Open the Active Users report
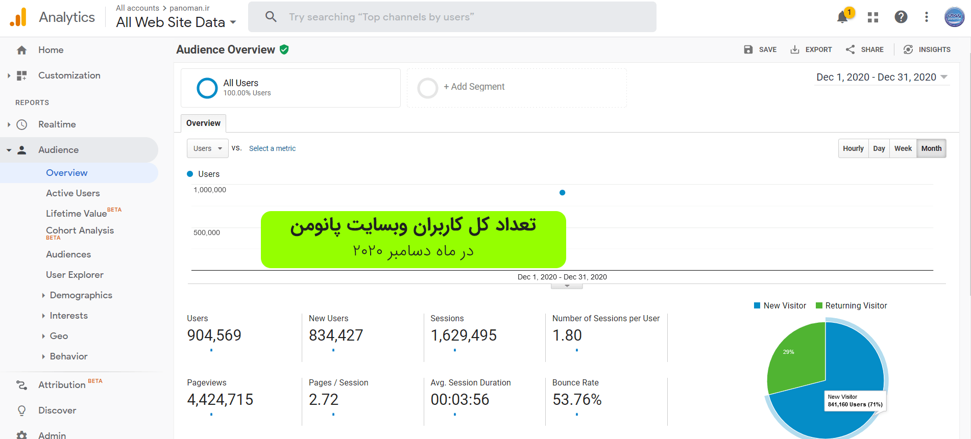 (73, 193)
